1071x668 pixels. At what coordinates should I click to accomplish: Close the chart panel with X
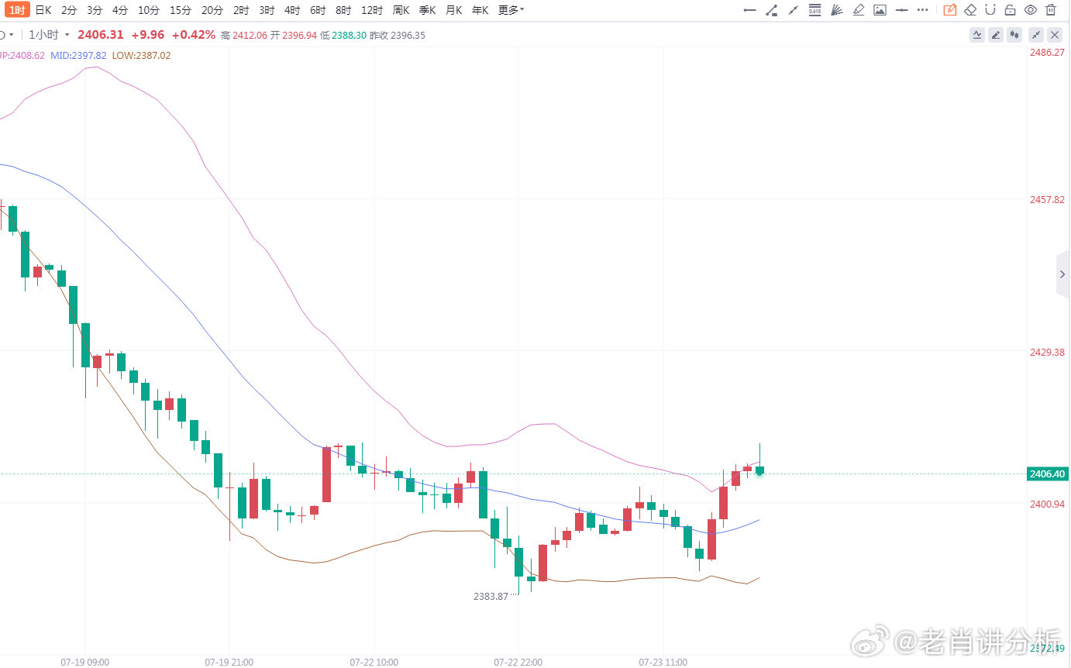pyautogui.click(x=1055, y=35)
